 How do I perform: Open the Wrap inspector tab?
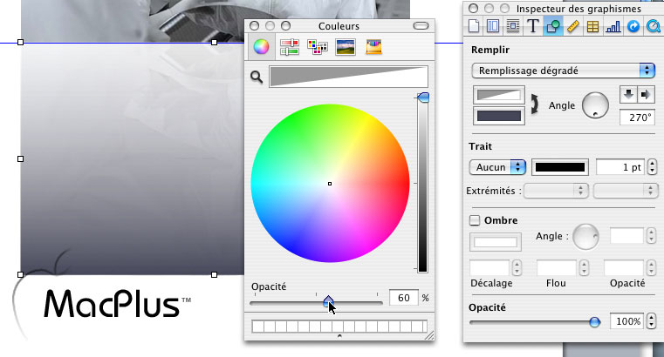tap(513, 27)
